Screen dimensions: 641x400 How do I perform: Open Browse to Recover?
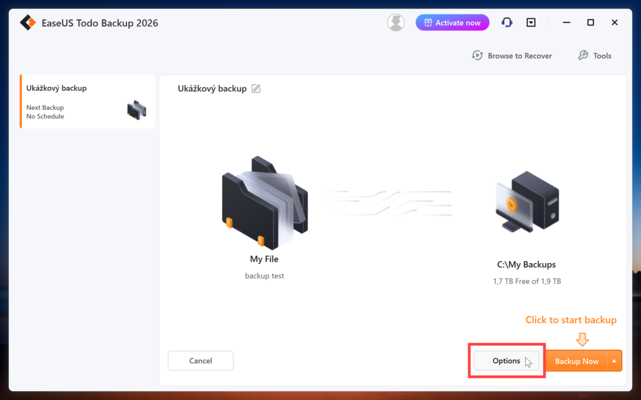coord(512,56)
